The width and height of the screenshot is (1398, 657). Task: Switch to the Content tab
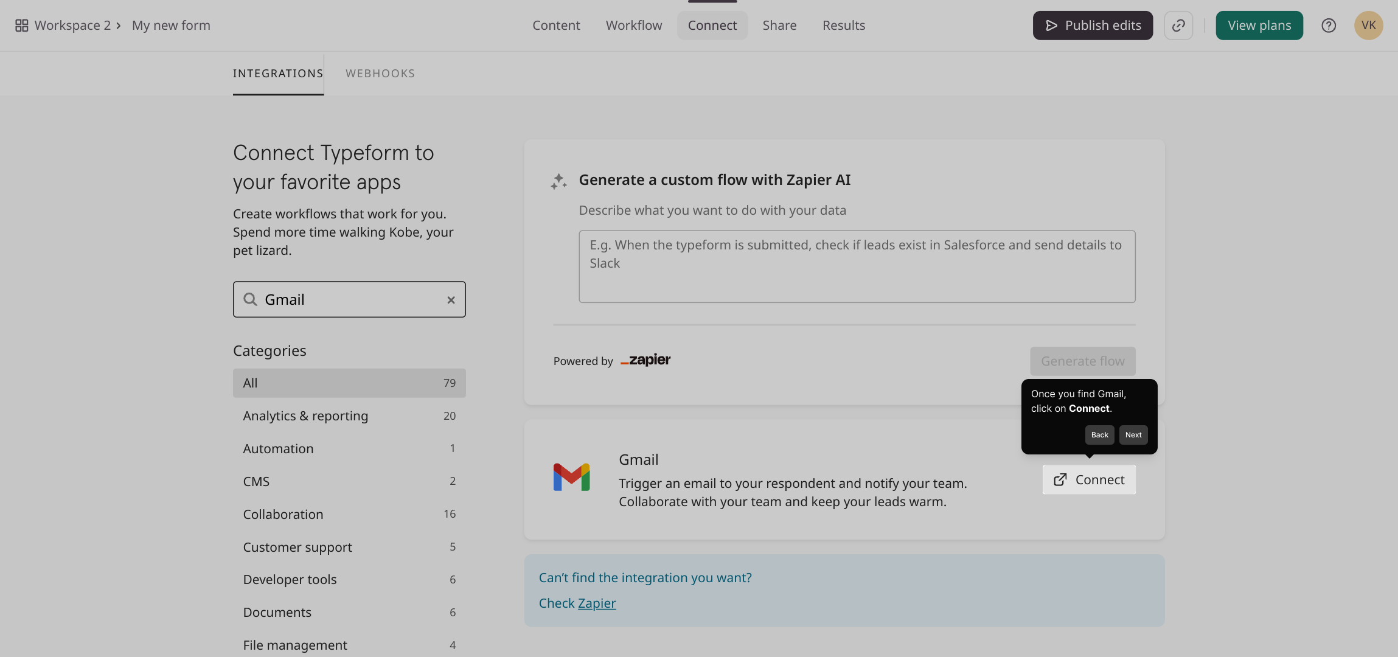click(556, 26)
